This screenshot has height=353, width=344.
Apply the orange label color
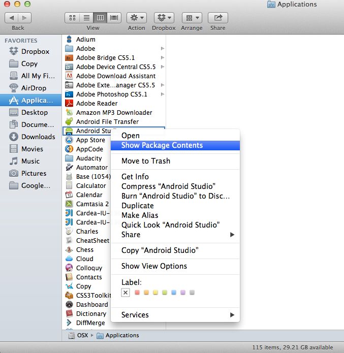pyautogui.click(x=146, y=293)
